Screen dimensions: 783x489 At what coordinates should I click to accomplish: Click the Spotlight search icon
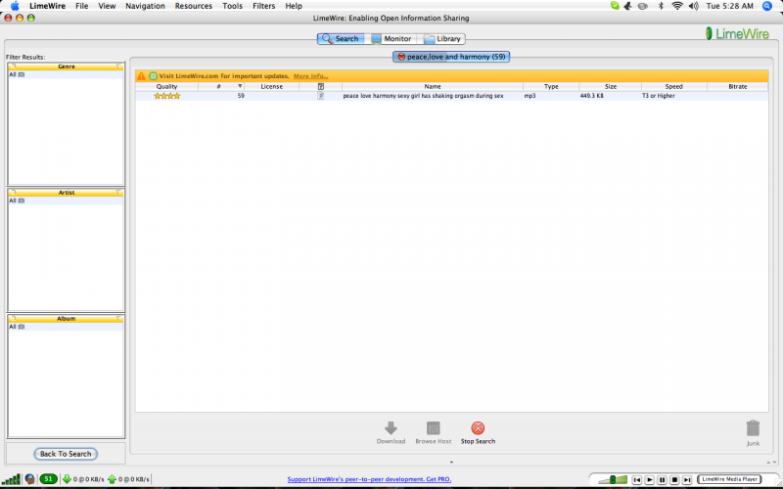click(767, 6)
